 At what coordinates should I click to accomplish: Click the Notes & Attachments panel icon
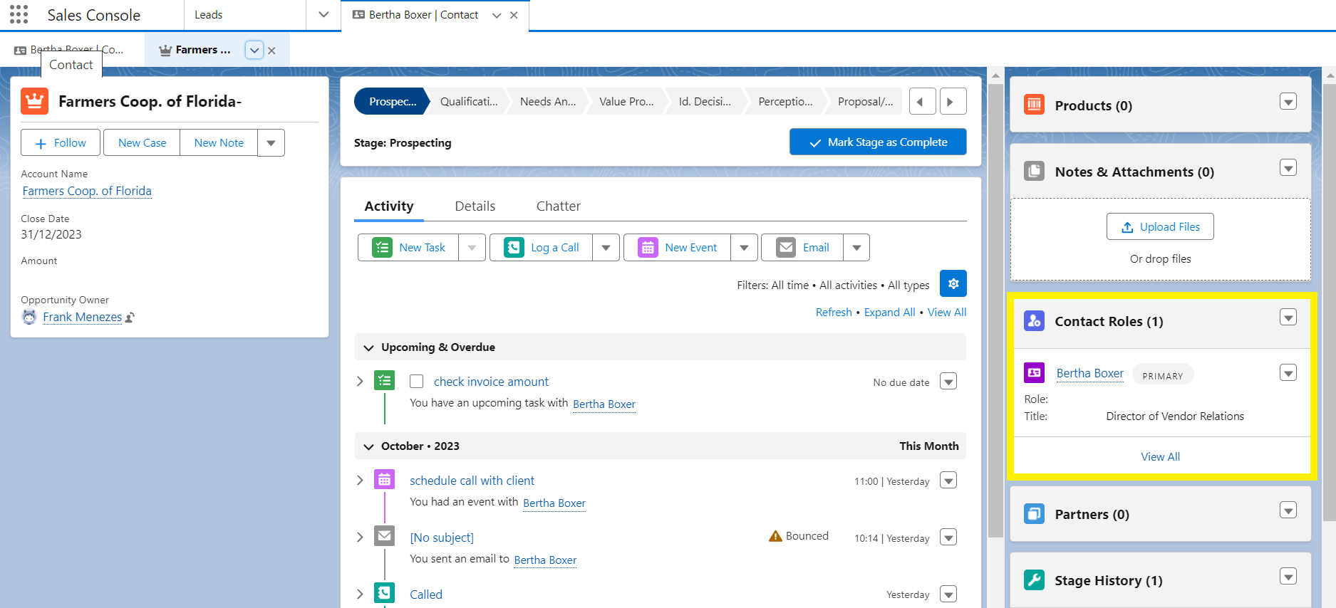click(x=1034, y=171)
